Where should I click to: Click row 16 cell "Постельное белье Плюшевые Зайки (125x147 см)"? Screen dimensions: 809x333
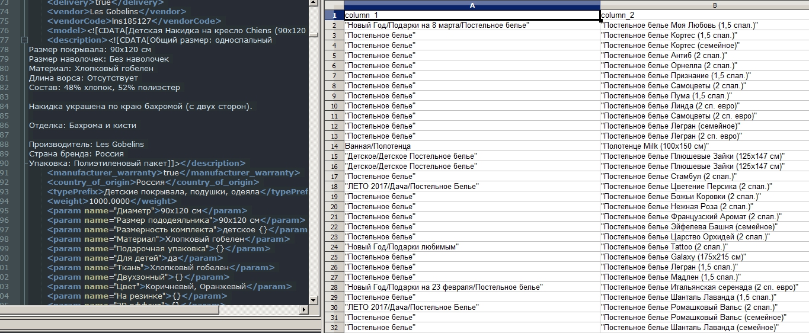705,166
